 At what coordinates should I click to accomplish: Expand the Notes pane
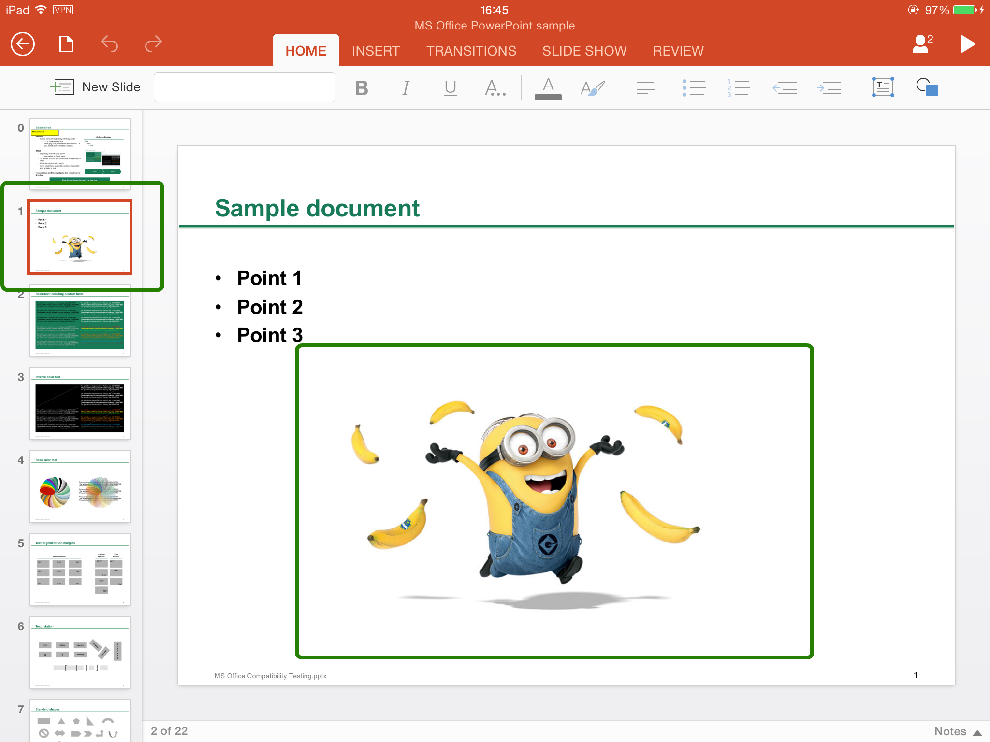pyautogui.click(x=958, y=731)
